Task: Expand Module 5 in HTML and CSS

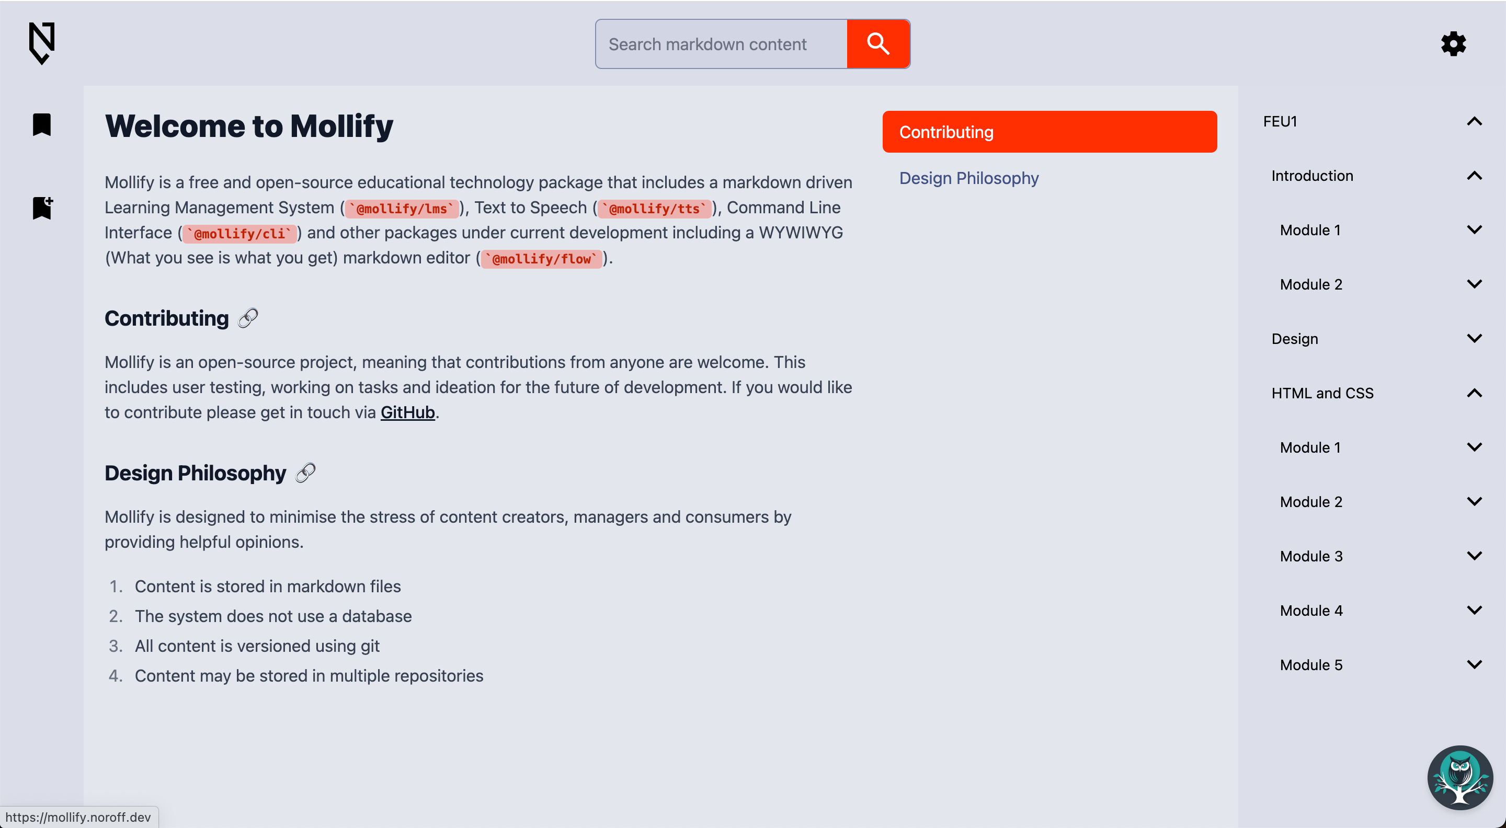Action: [x=1474, y=665]
